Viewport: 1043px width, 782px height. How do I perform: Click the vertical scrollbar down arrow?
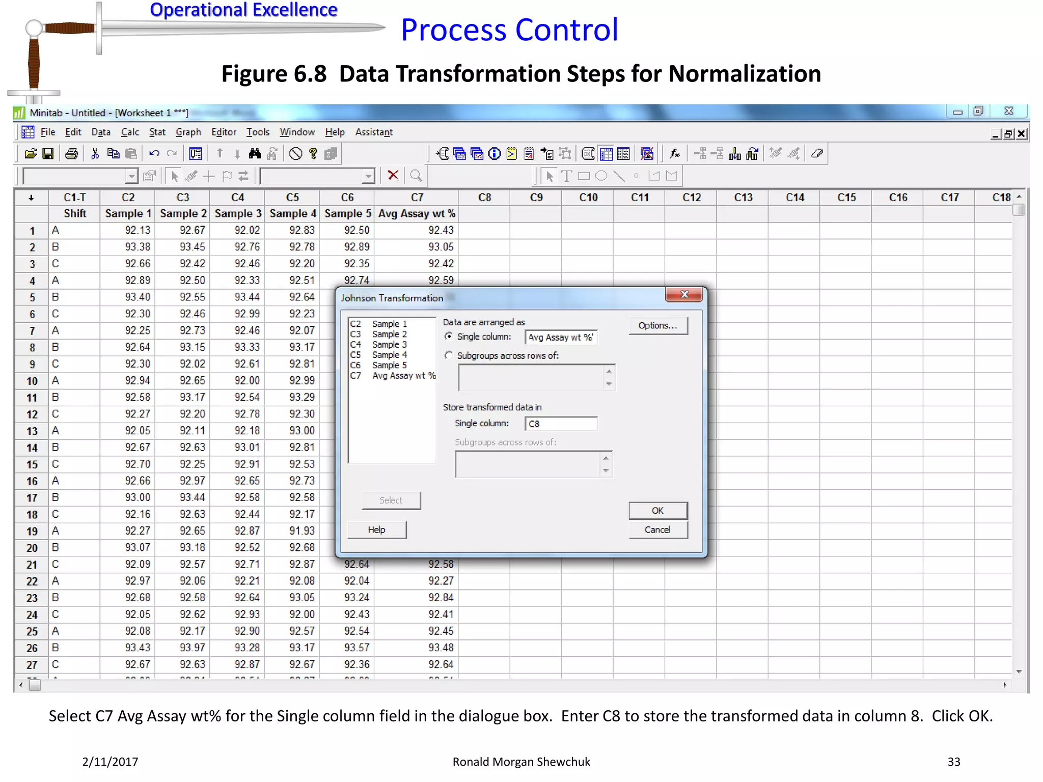click(1019, 672)
